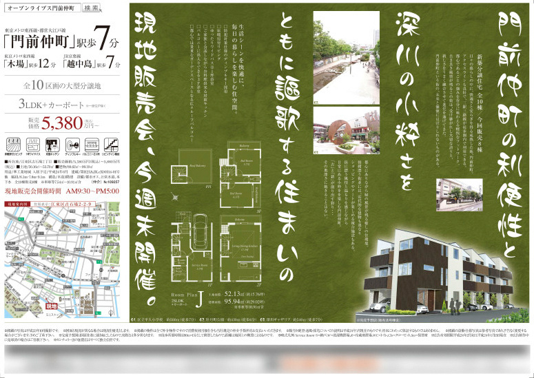This screenshot has width=534, height=378.
Task: Click the 「門前仲町」 station heading
Action: 39,43
